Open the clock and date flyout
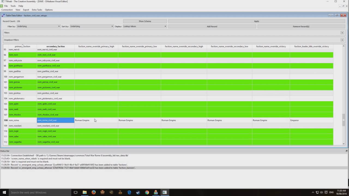349x196 pixels. [342, 192]
